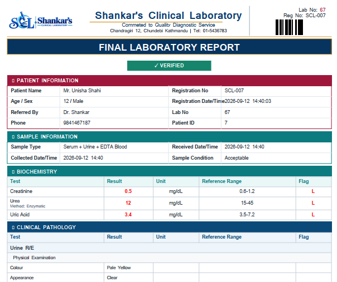Click 'Commeted to Quality Diagnostic Service' tagline
Screen dimensions: 337x282
coord(168,25)
